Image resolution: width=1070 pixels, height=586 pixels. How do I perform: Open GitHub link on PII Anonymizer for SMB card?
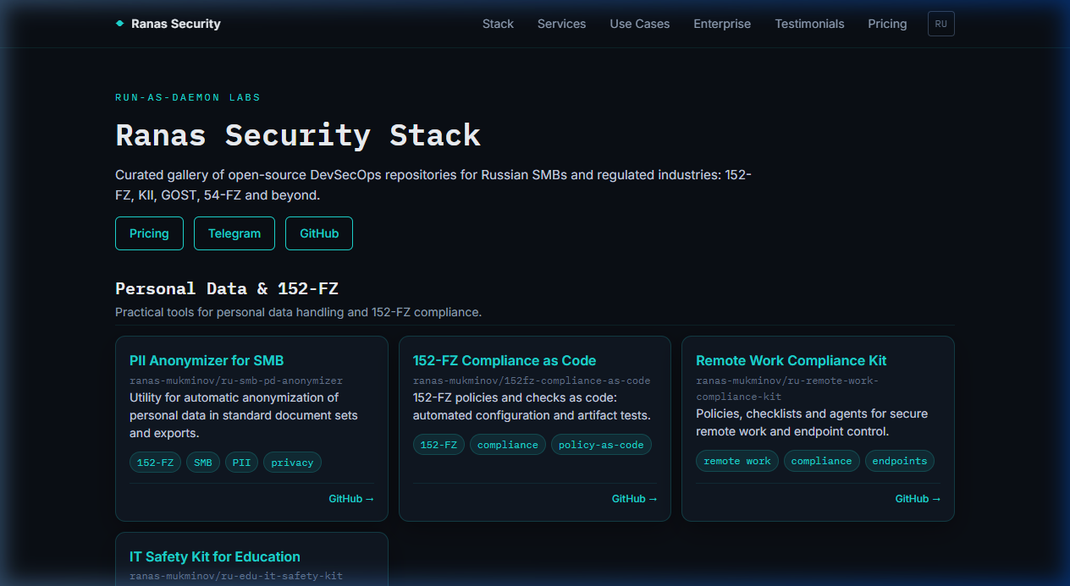point(350,498)
